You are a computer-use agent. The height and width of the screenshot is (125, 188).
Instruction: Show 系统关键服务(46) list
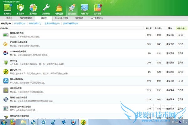71,23
